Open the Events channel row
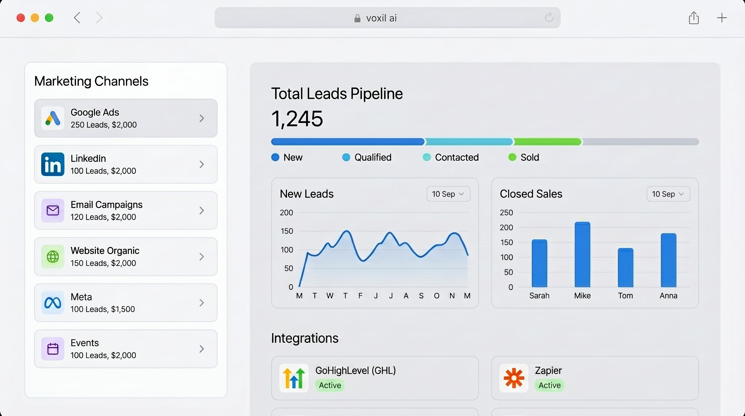The height and width of the screenshot is (416, 745). (126, 349)
